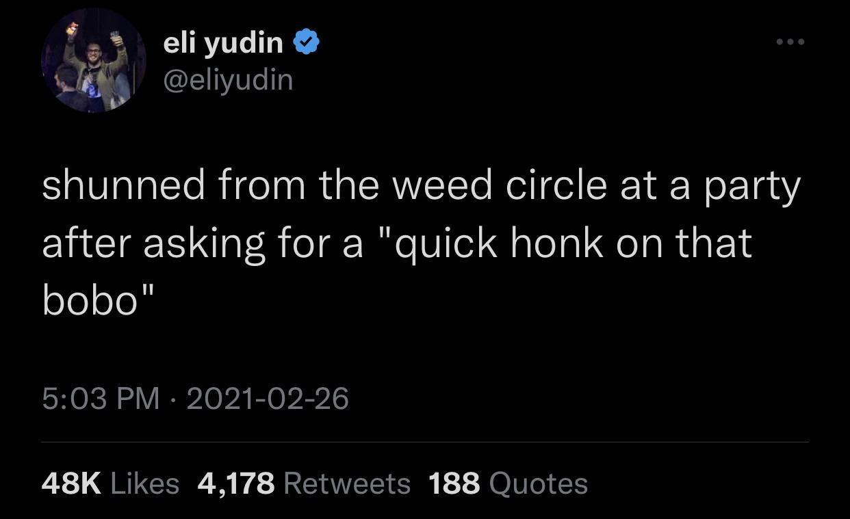Viewport: 850px width, 519px height.
Task: View the 188 Quotes
Action: 453,483
